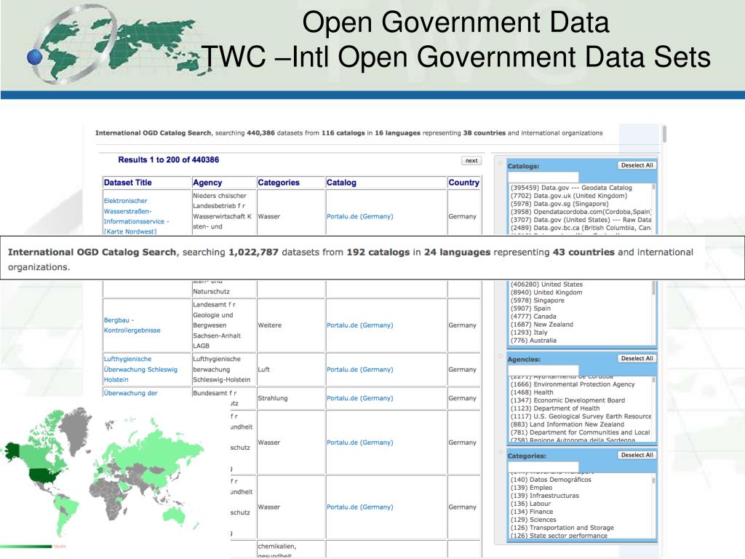745x559 pixels.
Task: Select (1123) Department of Health agency entry
Action: (555, 408)
